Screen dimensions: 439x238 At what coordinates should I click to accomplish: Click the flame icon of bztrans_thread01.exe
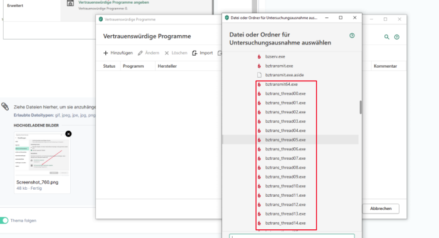pyautogui.click(x=259, y=103)
